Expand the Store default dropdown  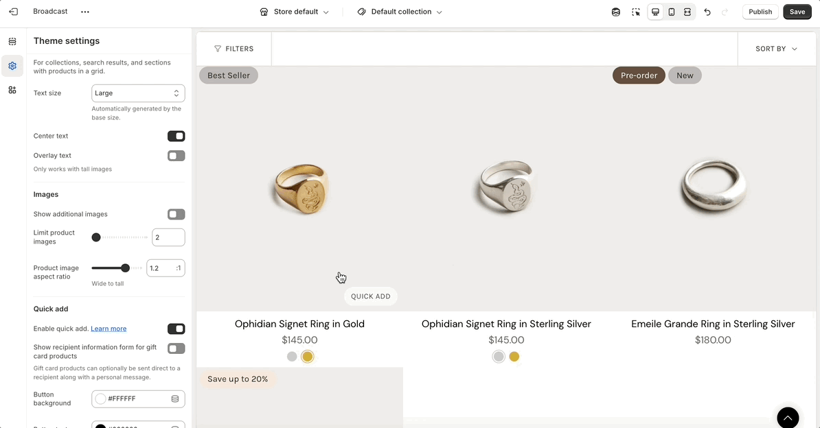(x=295, y=12)
